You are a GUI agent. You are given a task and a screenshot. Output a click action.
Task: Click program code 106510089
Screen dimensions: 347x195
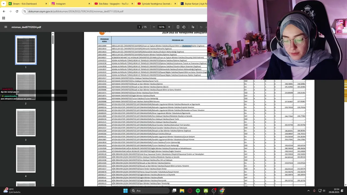(x=102, y=46)
